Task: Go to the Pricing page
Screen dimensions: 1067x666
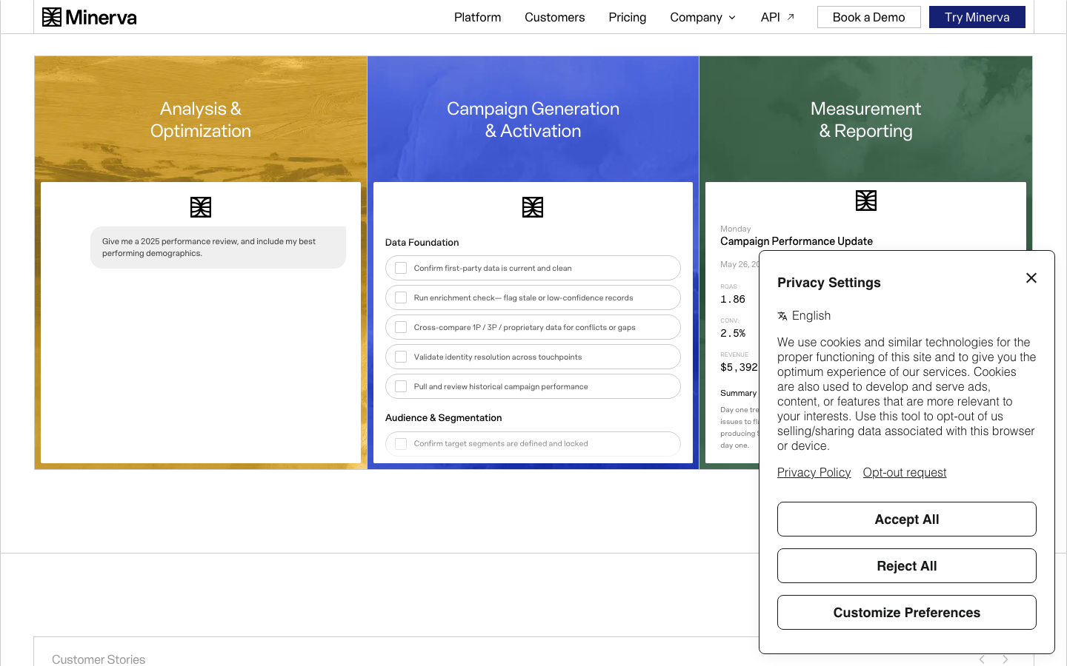Action: 628,17
